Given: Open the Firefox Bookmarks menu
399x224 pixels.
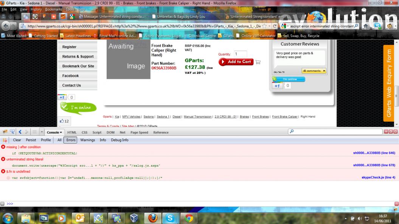Looking at the screenshot, I should pyautogui.click(x=54, y=9).
